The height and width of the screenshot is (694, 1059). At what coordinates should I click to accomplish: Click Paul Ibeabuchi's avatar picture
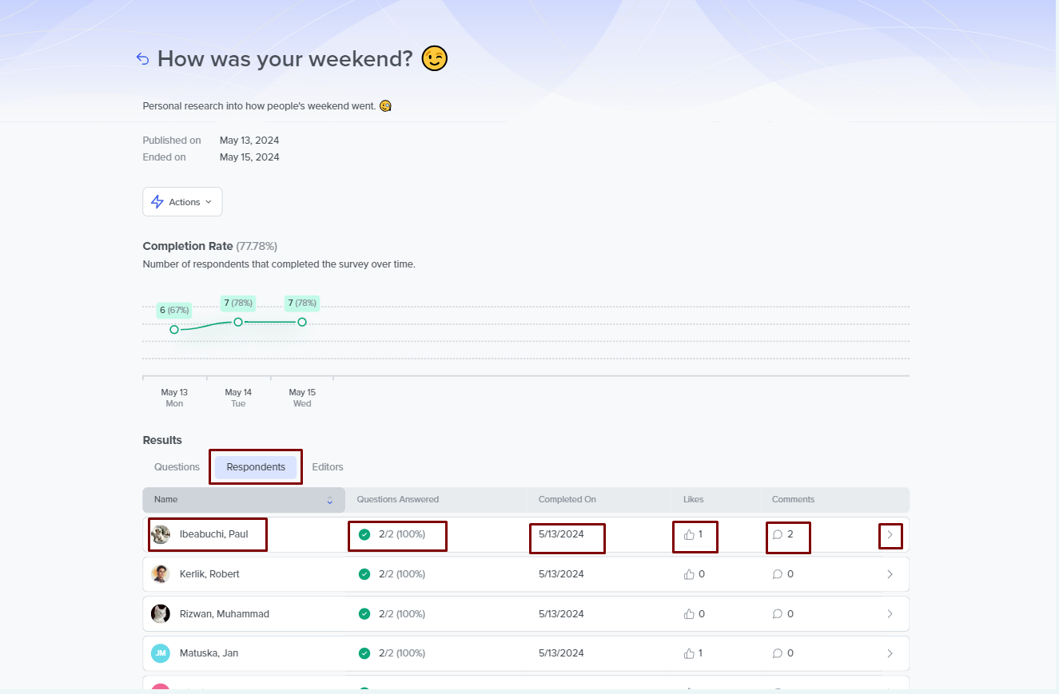tap(161, 534)
